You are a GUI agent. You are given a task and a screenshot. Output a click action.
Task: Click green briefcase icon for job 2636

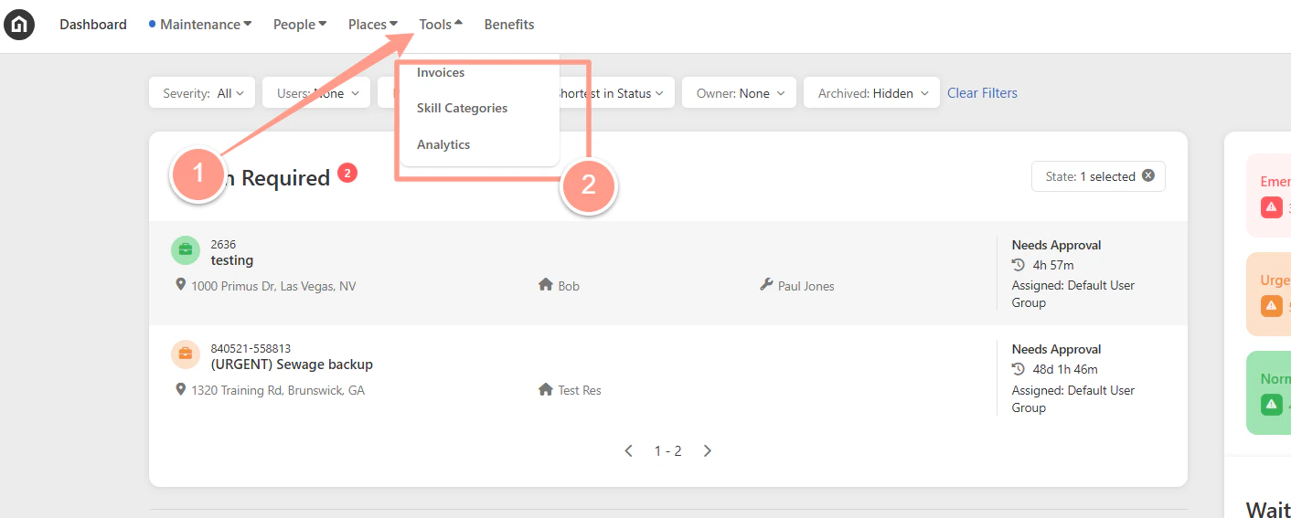[x=186, y=249]
